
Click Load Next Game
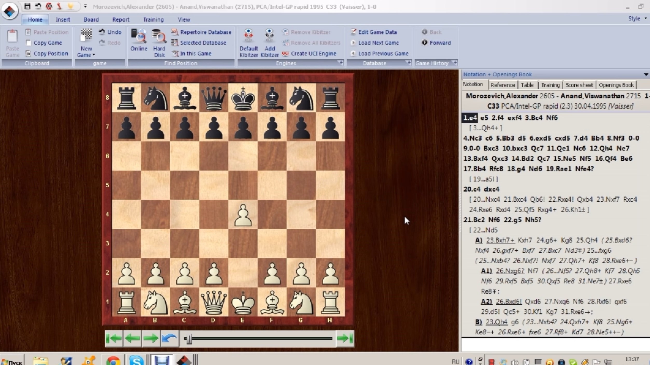(374, 43)
